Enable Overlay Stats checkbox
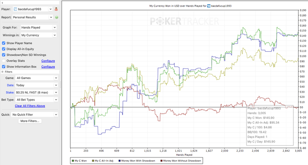Image resolution: width=308 pixels, height=165 pixels. (x=4, y=61)
